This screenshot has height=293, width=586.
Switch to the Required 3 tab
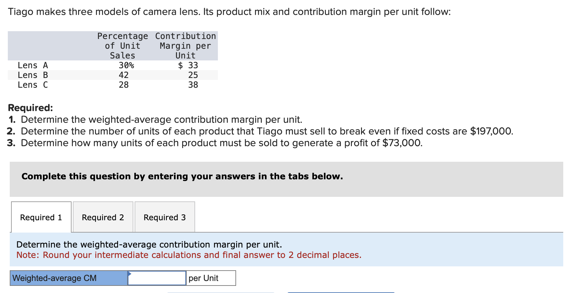164,217
